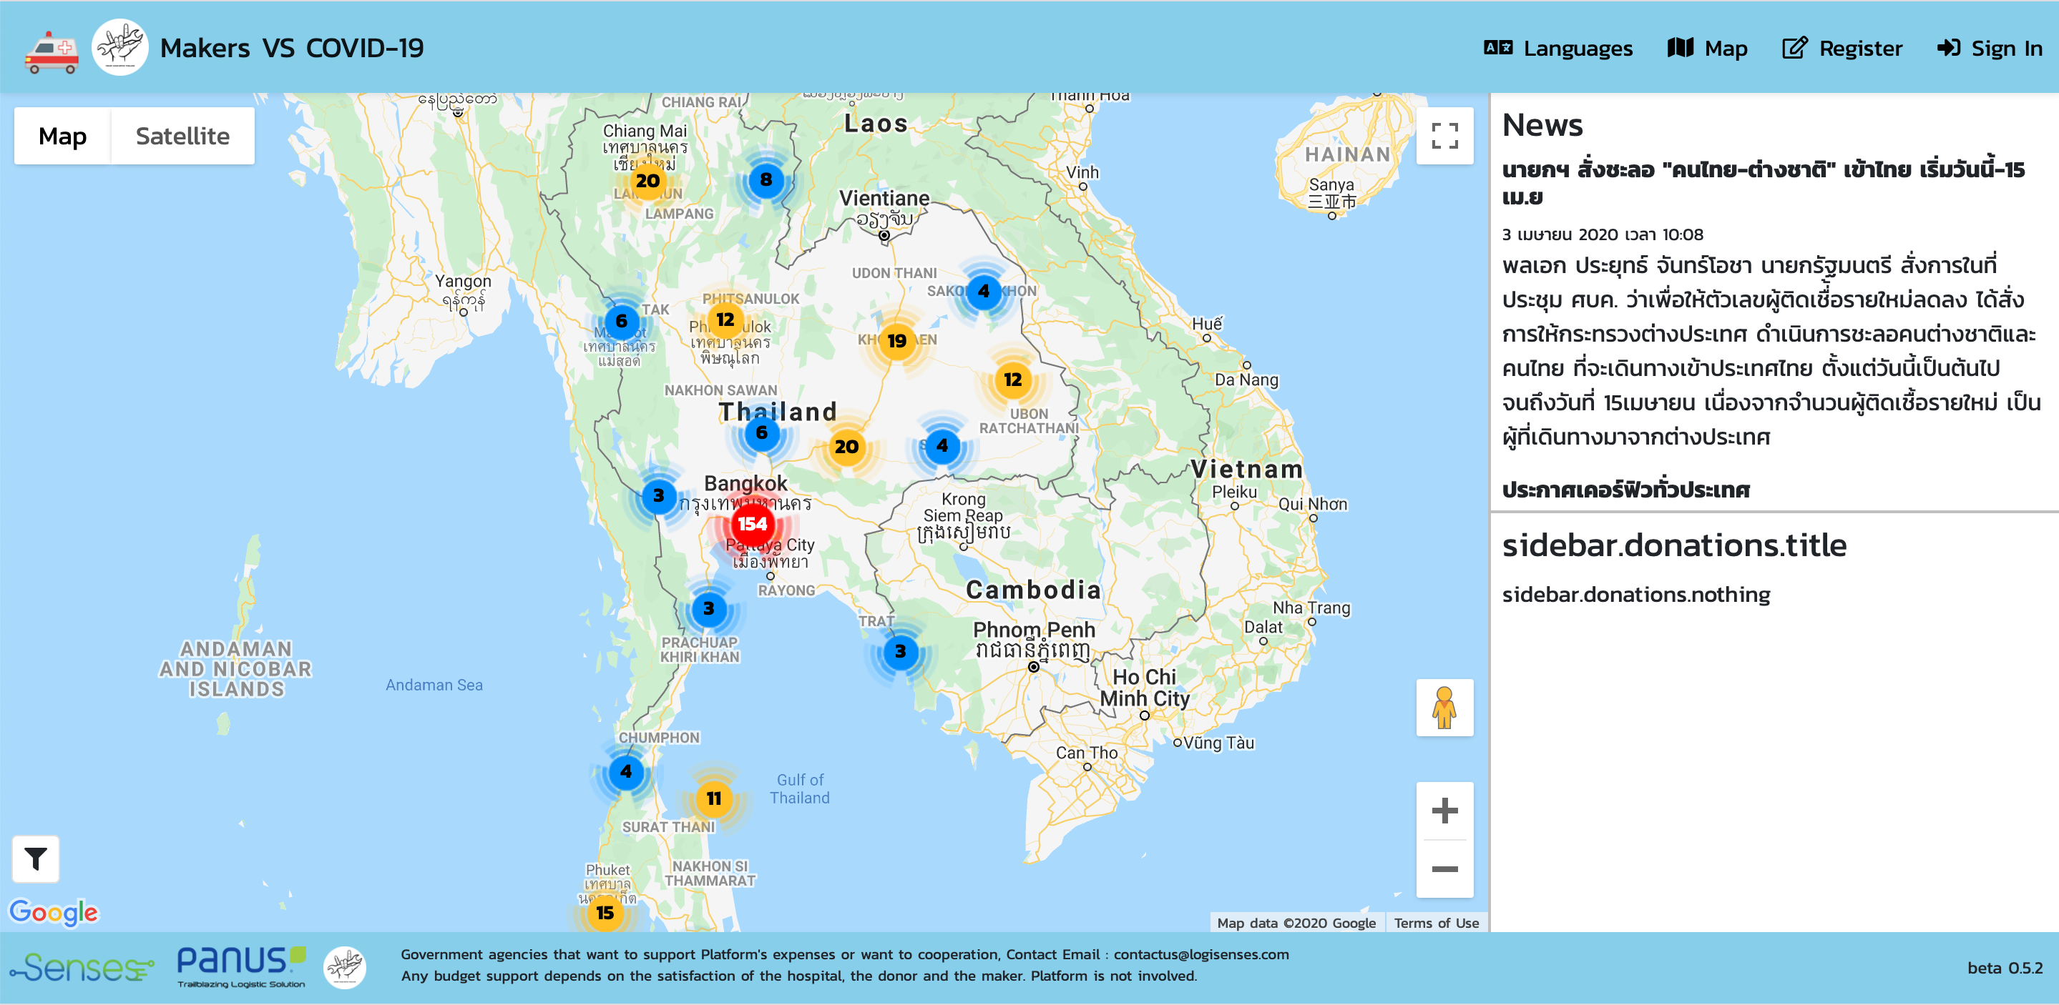Image resolution: width=2059 pixels, height=1005 pixels.
Task: Expand the yellow 19 cluster marker
Action: 896,341
